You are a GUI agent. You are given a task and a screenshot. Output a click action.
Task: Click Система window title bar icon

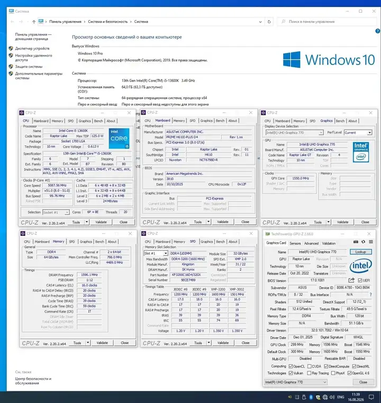coord(11,11)
